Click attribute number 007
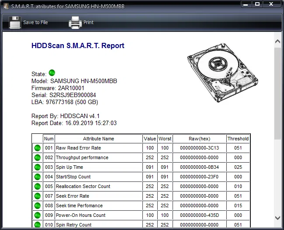Image resolution: width=284 pixels, height=230 pixels. (49, 196)
